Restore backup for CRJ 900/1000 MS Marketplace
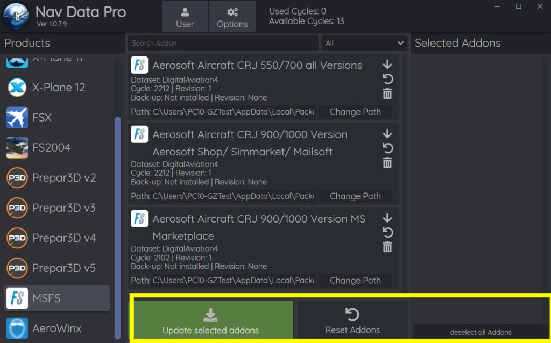Viewport: 551px width, 343px height. point(387,232)
